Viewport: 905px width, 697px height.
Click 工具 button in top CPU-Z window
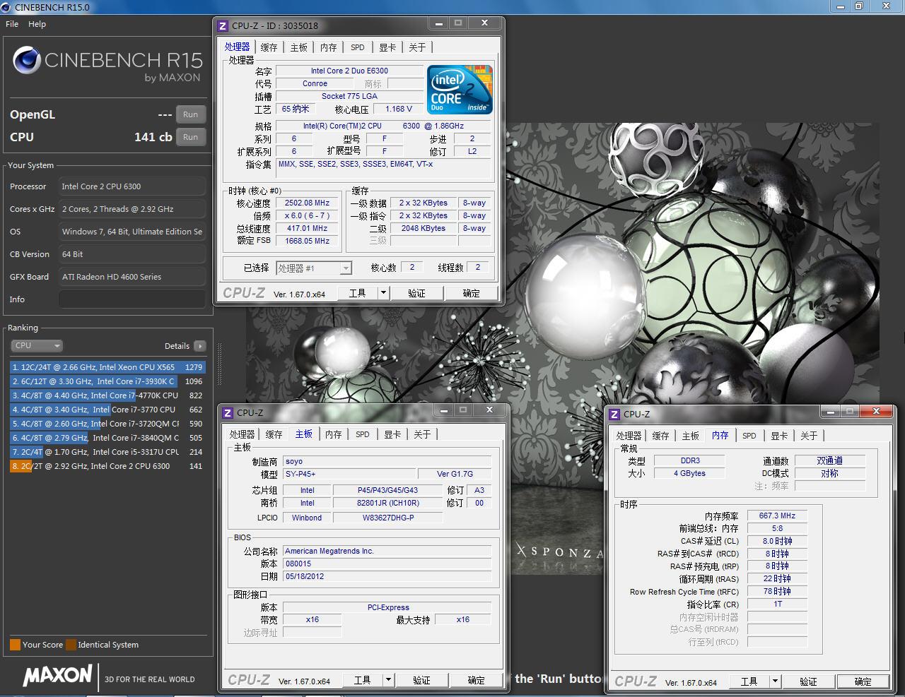[358, 292]
